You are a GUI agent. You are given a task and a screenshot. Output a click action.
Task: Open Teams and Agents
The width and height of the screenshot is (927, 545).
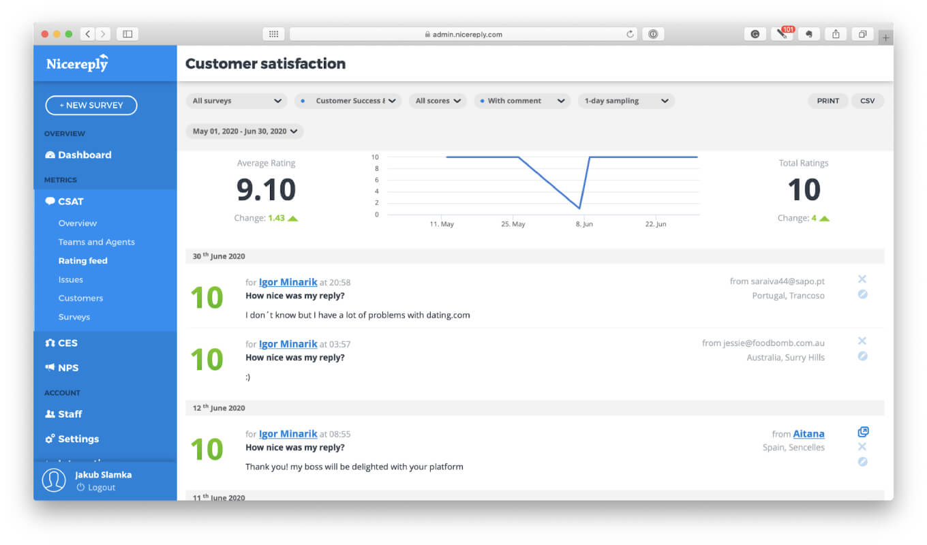[97, 242]
